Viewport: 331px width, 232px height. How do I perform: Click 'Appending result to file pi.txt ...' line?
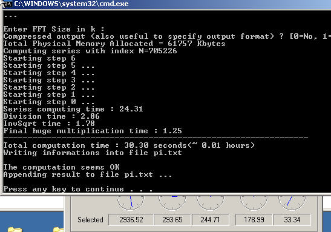pos(88,174)
